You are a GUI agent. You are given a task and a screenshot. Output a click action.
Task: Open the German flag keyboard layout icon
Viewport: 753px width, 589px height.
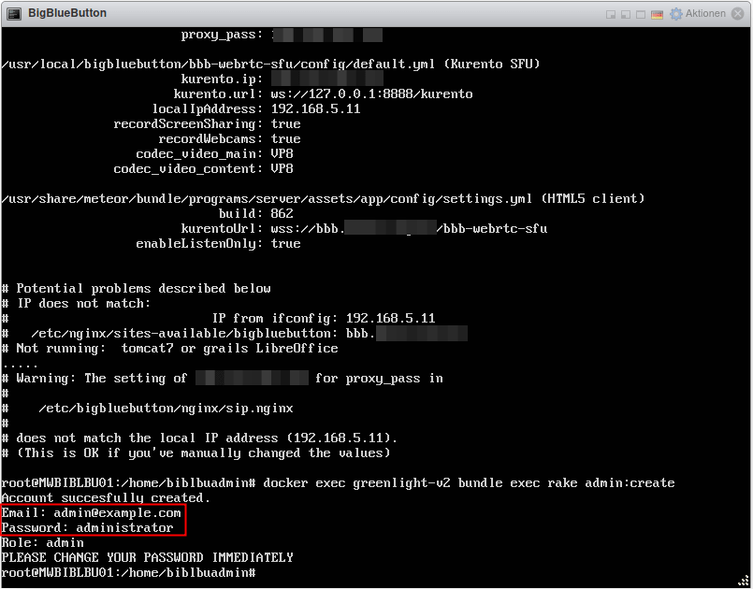pos(657,14)
